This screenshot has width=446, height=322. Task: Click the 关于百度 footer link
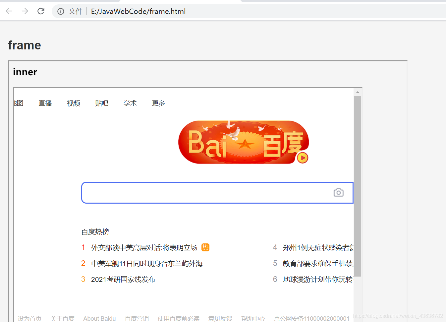tap(62, 318)
